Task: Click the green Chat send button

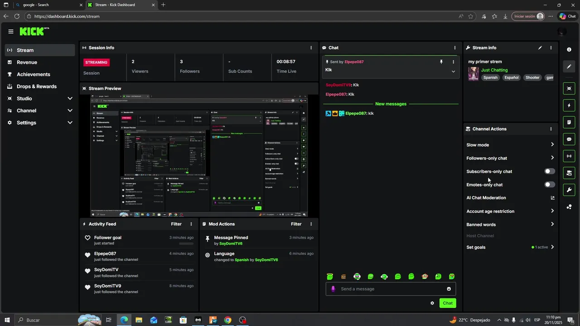Action: point(448,303)
